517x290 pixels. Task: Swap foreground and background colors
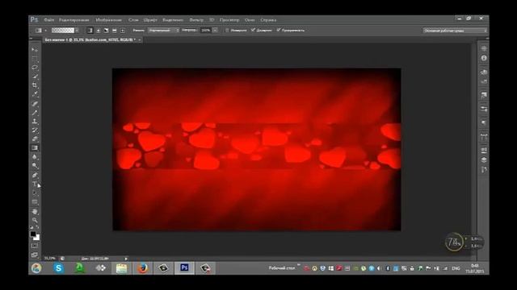pyautogui.click(x=38, y=227)
